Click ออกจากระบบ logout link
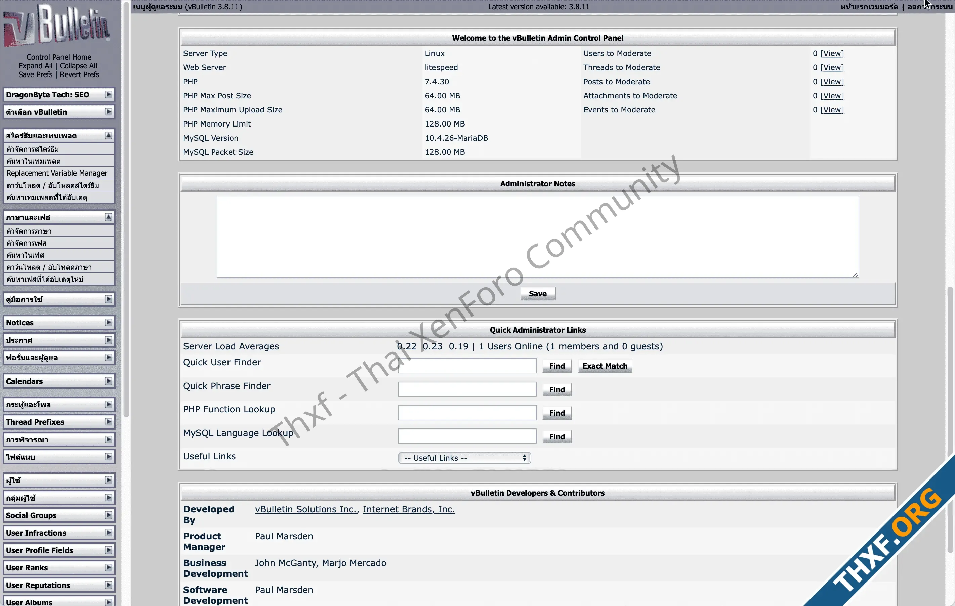Screen dimensions: 955x606 coord(929,7)
